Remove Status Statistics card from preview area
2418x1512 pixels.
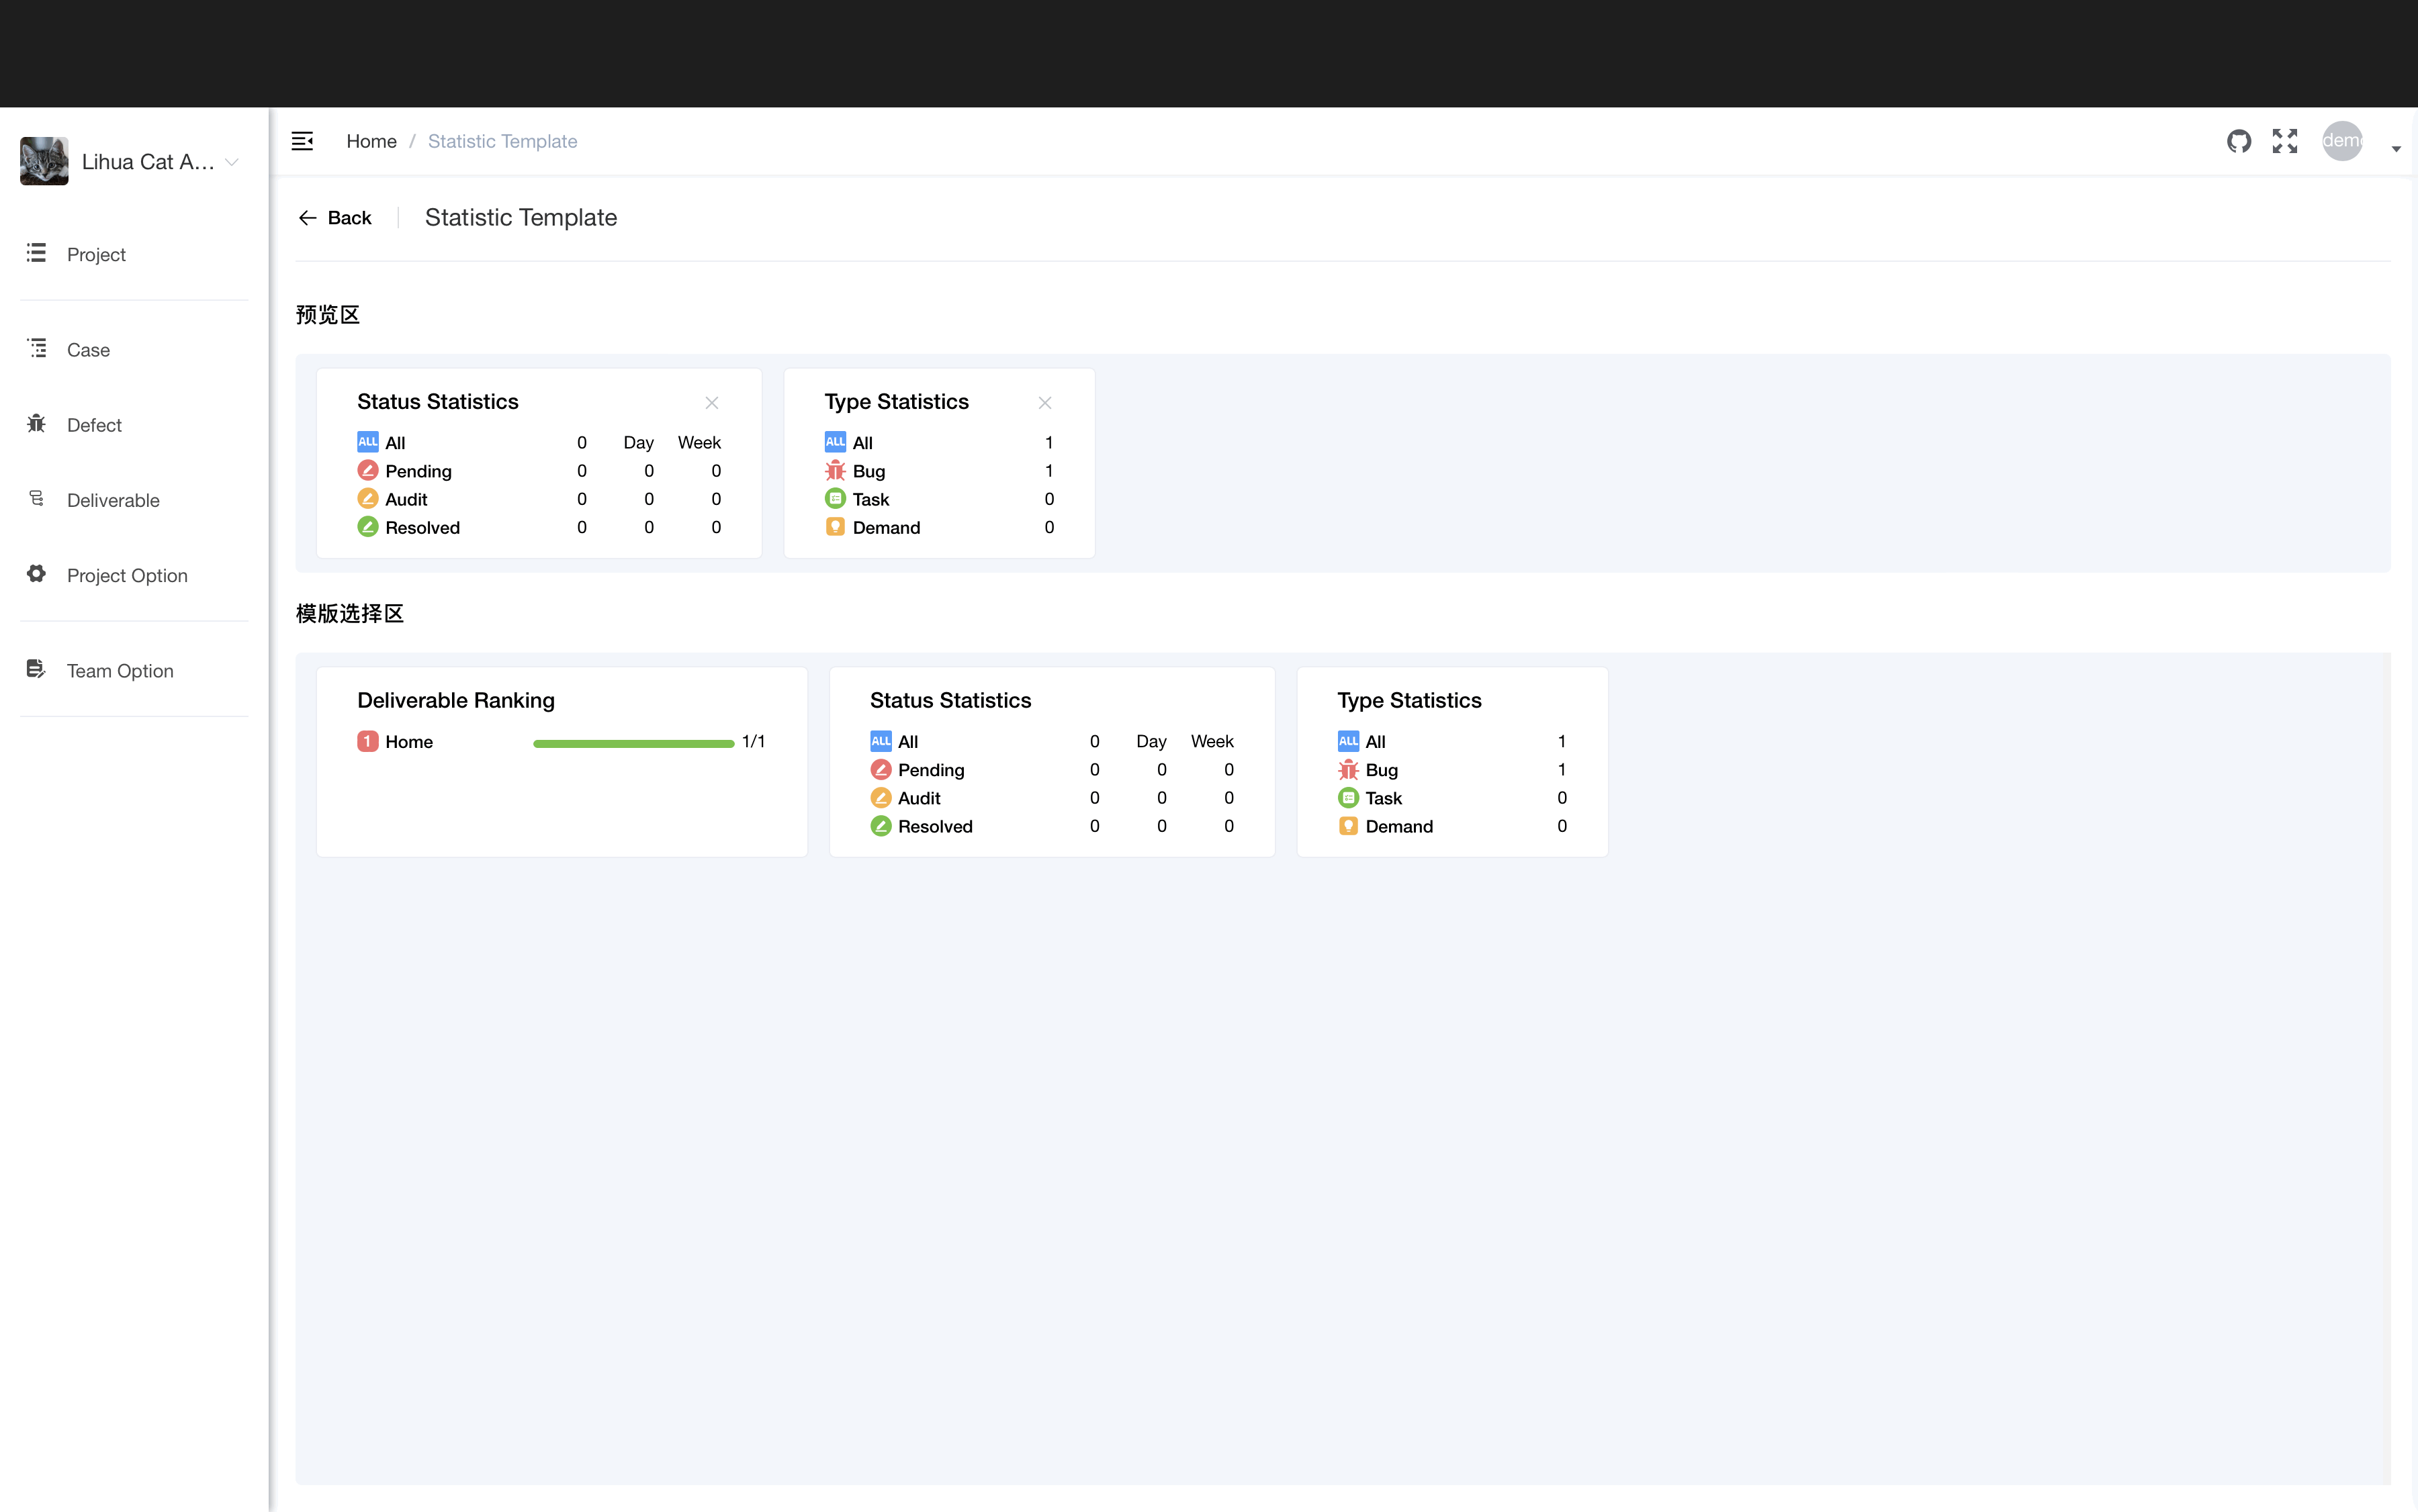711,403
